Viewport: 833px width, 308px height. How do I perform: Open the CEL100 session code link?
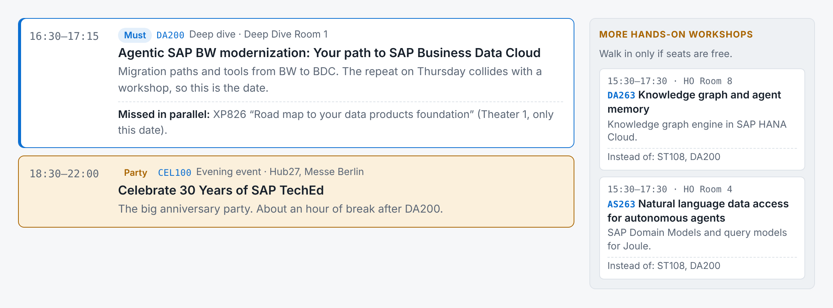coord(174,173)
